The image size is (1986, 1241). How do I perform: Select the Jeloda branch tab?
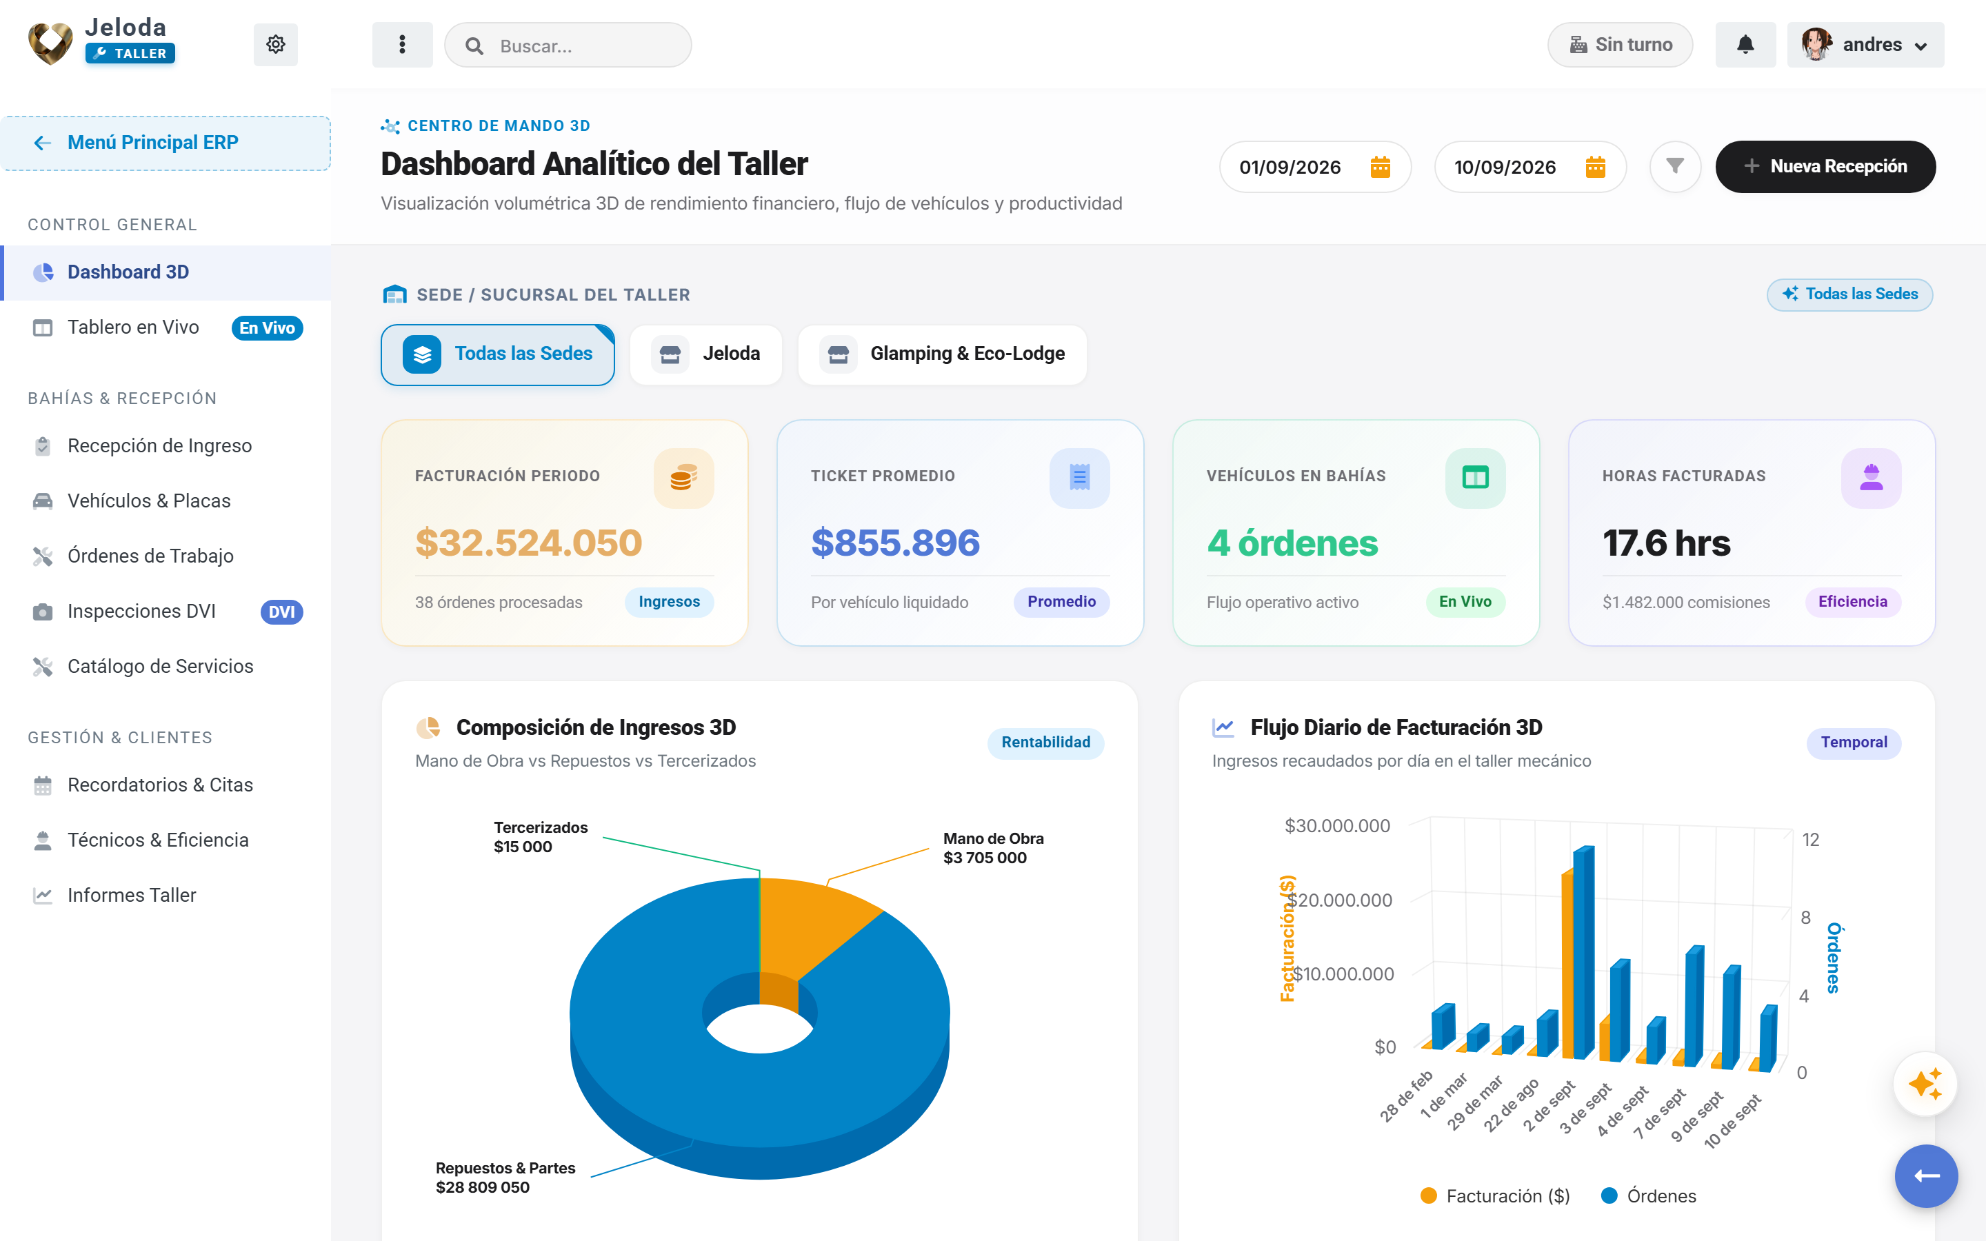(x=705, y=354)
